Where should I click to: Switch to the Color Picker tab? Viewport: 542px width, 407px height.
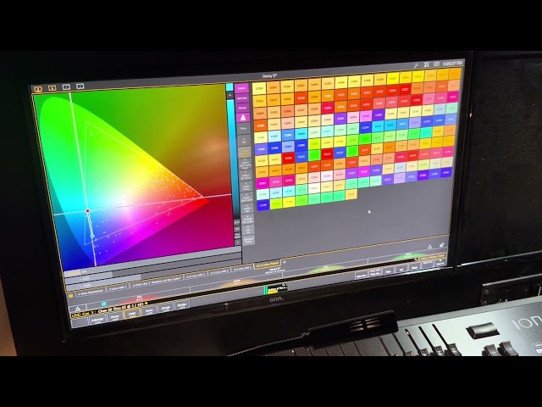tap(267, 265)
